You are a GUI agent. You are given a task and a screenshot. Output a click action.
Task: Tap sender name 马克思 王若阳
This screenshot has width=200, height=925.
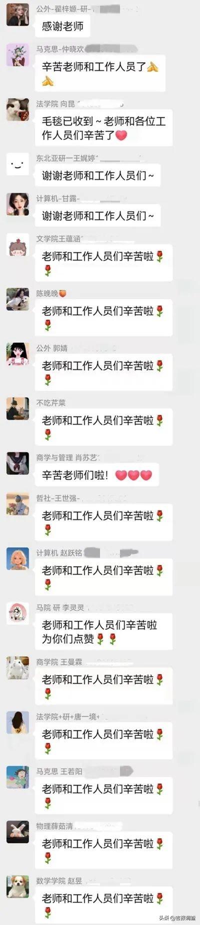pos(59,771)
